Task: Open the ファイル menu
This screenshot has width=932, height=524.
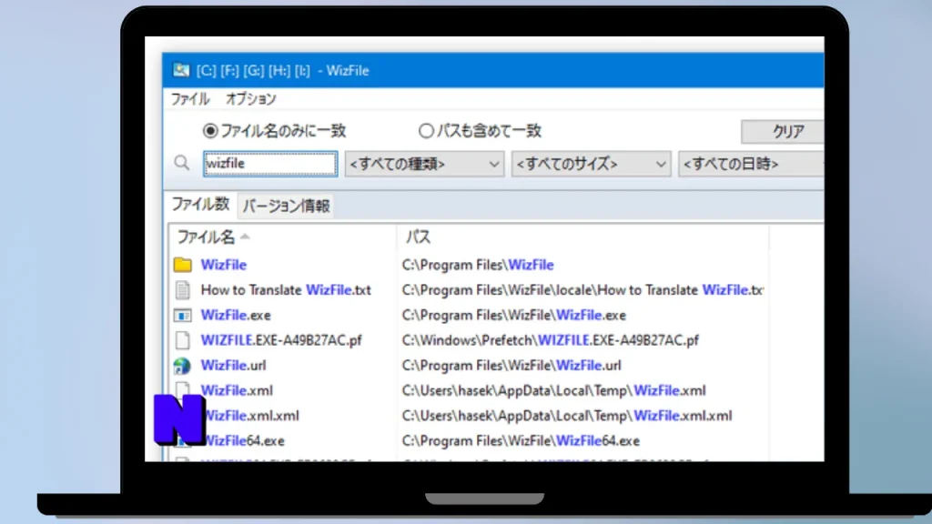Action: click(x=190, y=98)
